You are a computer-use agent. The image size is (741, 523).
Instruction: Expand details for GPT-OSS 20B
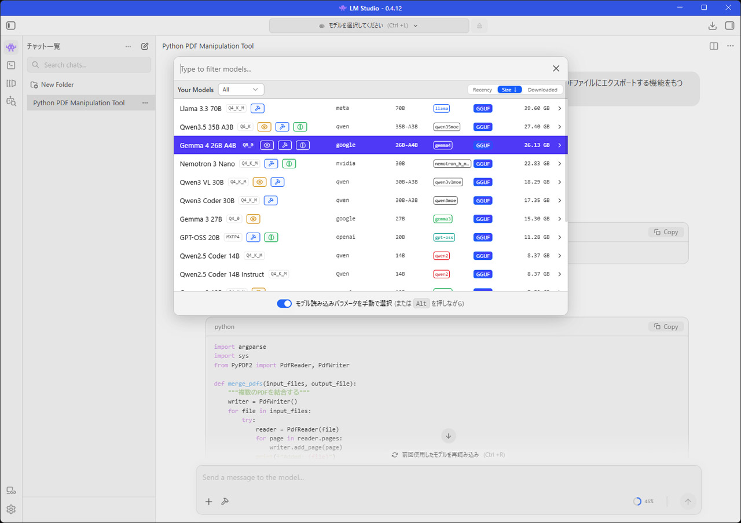[559, 237]
